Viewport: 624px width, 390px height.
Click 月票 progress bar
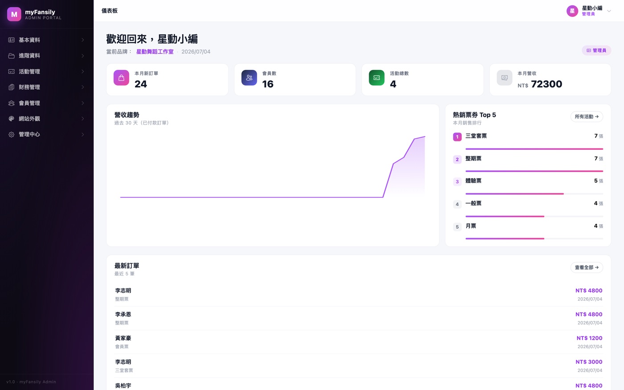534,238
